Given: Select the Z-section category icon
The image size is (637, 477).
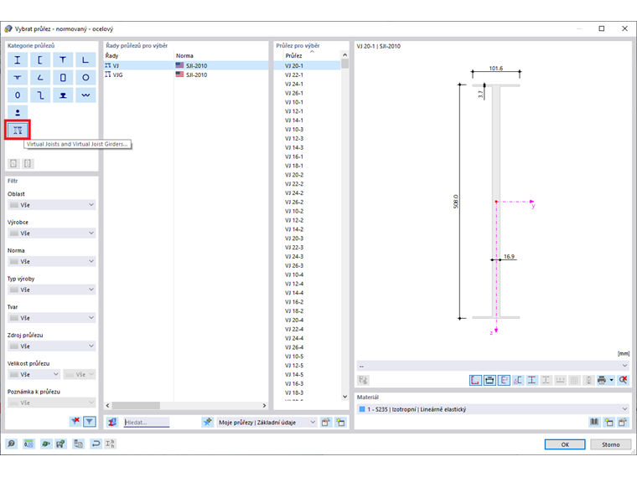Looking at the screenshot, I should tap(40, 95).
